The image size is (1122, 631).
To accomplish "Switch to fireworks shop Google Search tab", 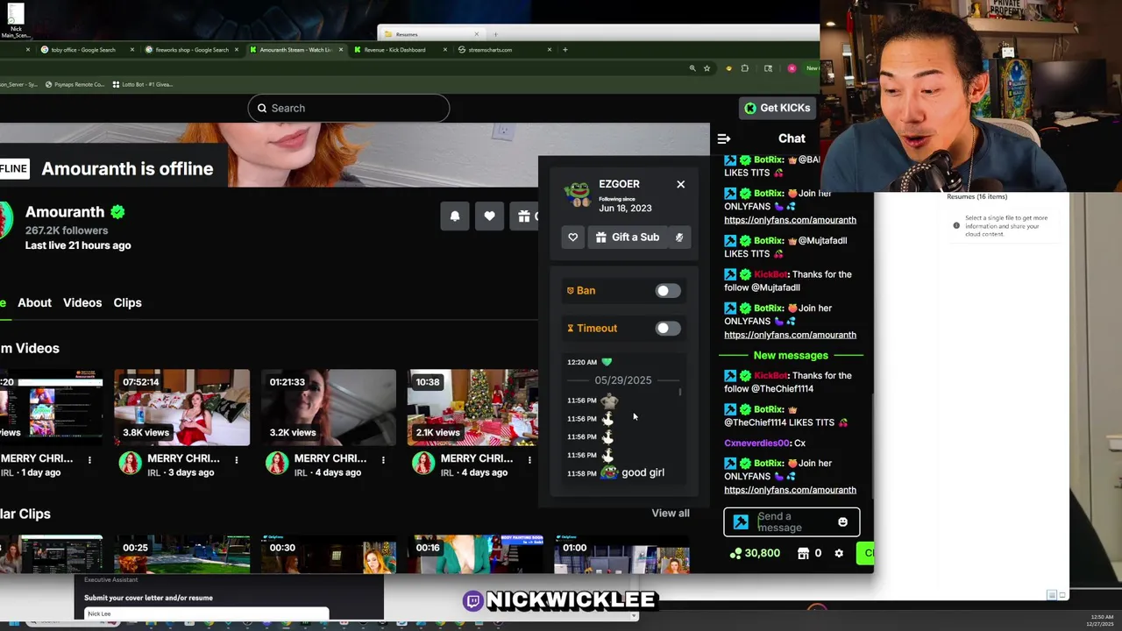I will pos(192,50).
